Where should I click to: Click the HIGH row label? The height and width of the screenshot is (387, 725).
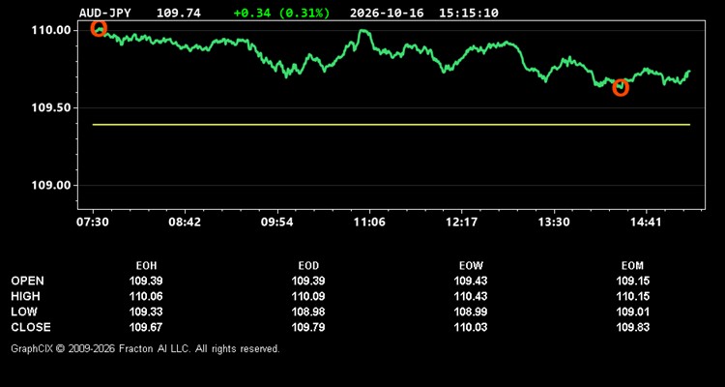[25, 296]
